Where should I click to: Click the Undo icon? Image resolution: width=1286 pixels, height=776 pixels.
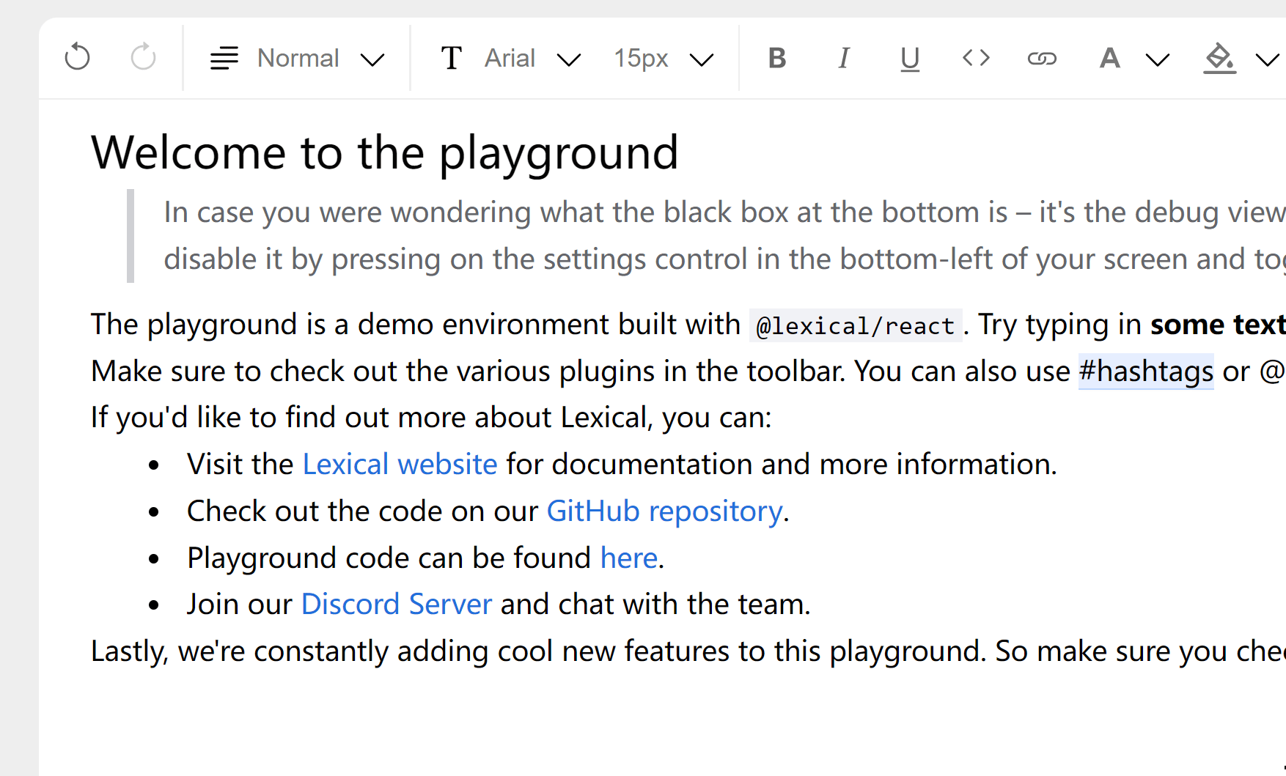77,57
